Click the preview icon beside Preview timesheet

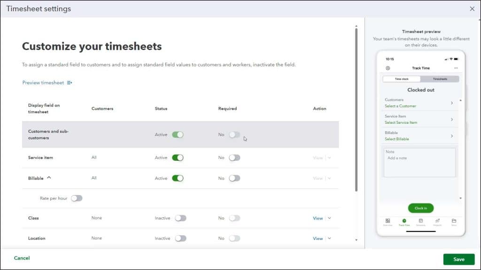(x=69, y=82)
